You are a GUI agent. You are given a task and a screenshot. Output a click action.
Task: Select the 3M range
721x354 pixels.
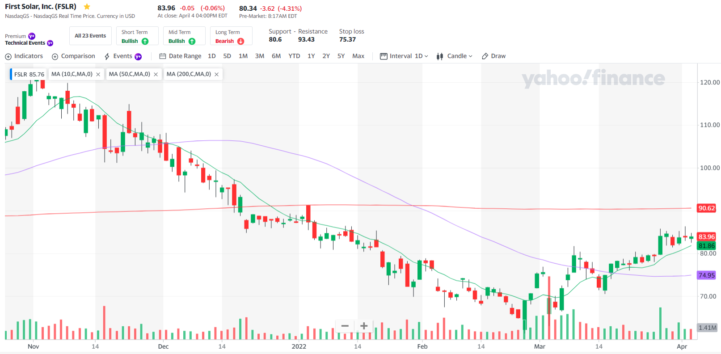(x=260, y=56)
